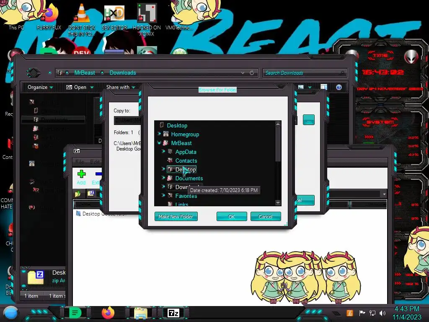Click the Search Downloads field

point(305,73)
